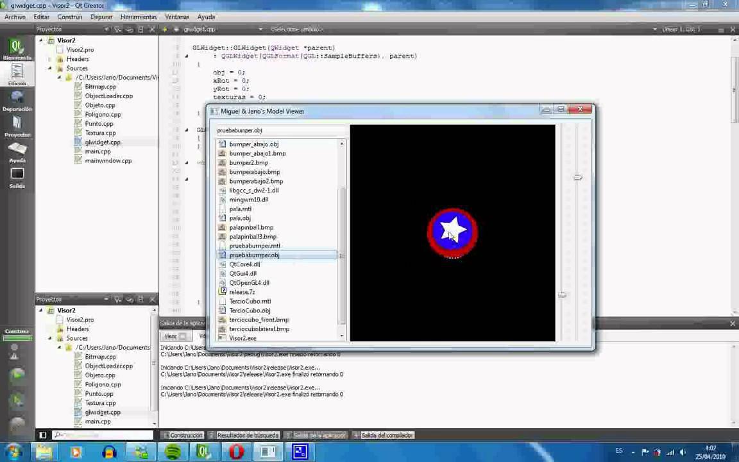Move the upper vertical slider in Model Viewer

[578, 177]
